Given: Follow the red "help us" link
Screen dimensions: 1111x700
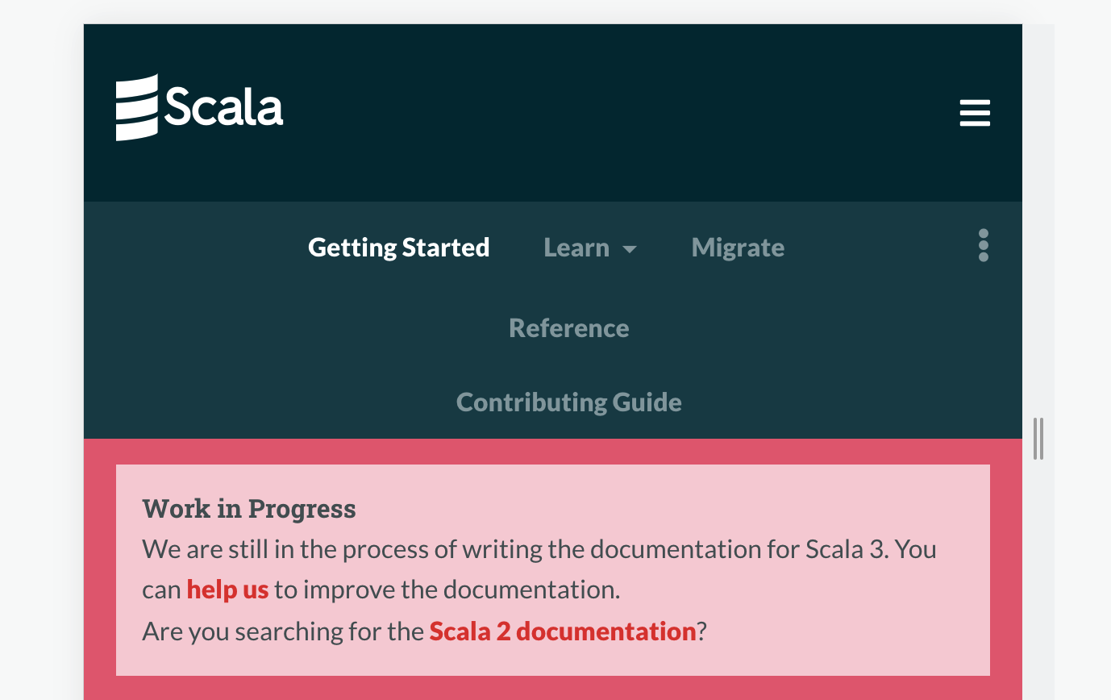Looking at the screenshot, I should tap(227, 590).
